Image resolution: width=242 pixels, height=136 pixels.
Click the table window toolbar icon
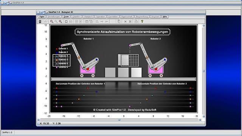(x=87, y=22)
